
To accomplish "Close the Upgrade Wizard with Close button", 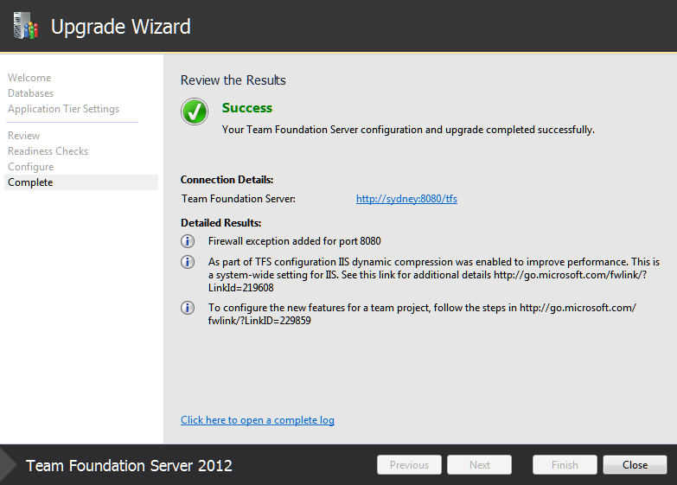I will pos(635,465).
